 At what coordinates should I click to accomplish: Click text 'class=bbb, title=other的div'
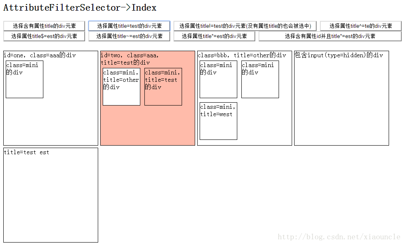(242, 55)
